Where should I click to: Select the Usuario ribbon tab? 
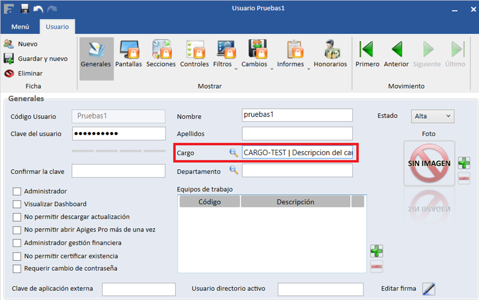[57, 26]
